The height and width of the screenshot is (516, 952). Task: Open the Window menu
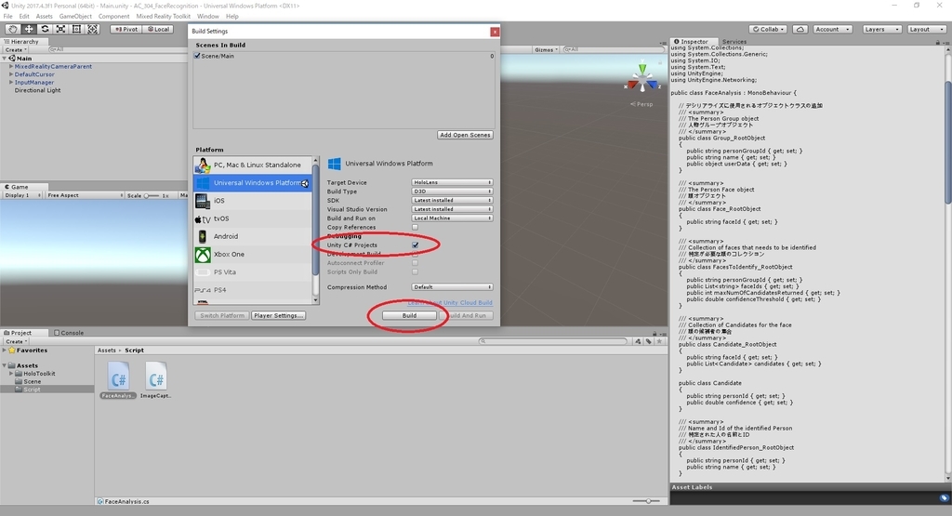pyautogui.click(x=207, y=17)
